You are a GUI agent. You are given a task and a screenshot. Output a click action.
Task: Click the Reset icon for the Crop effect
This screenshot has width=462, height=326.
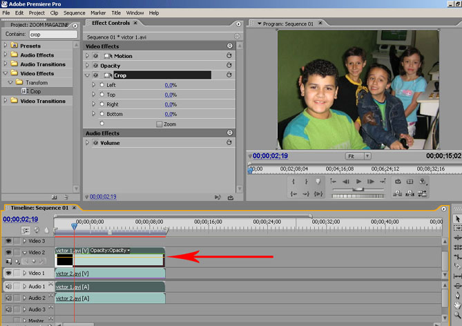[229, 75]
